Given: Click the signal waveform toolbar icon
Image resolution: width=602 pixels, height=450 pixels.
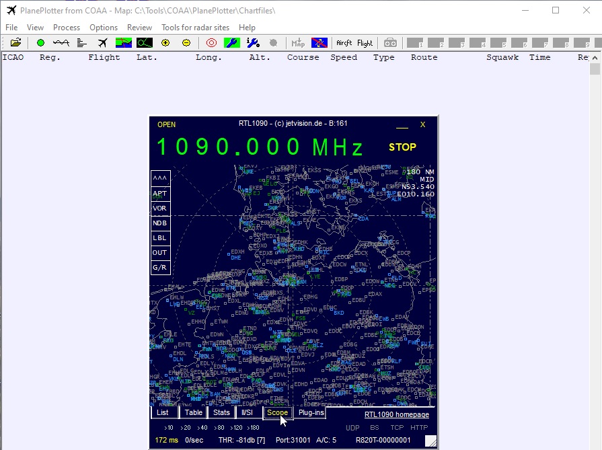Looking at the screenshot, I should [x=61, y=42].
